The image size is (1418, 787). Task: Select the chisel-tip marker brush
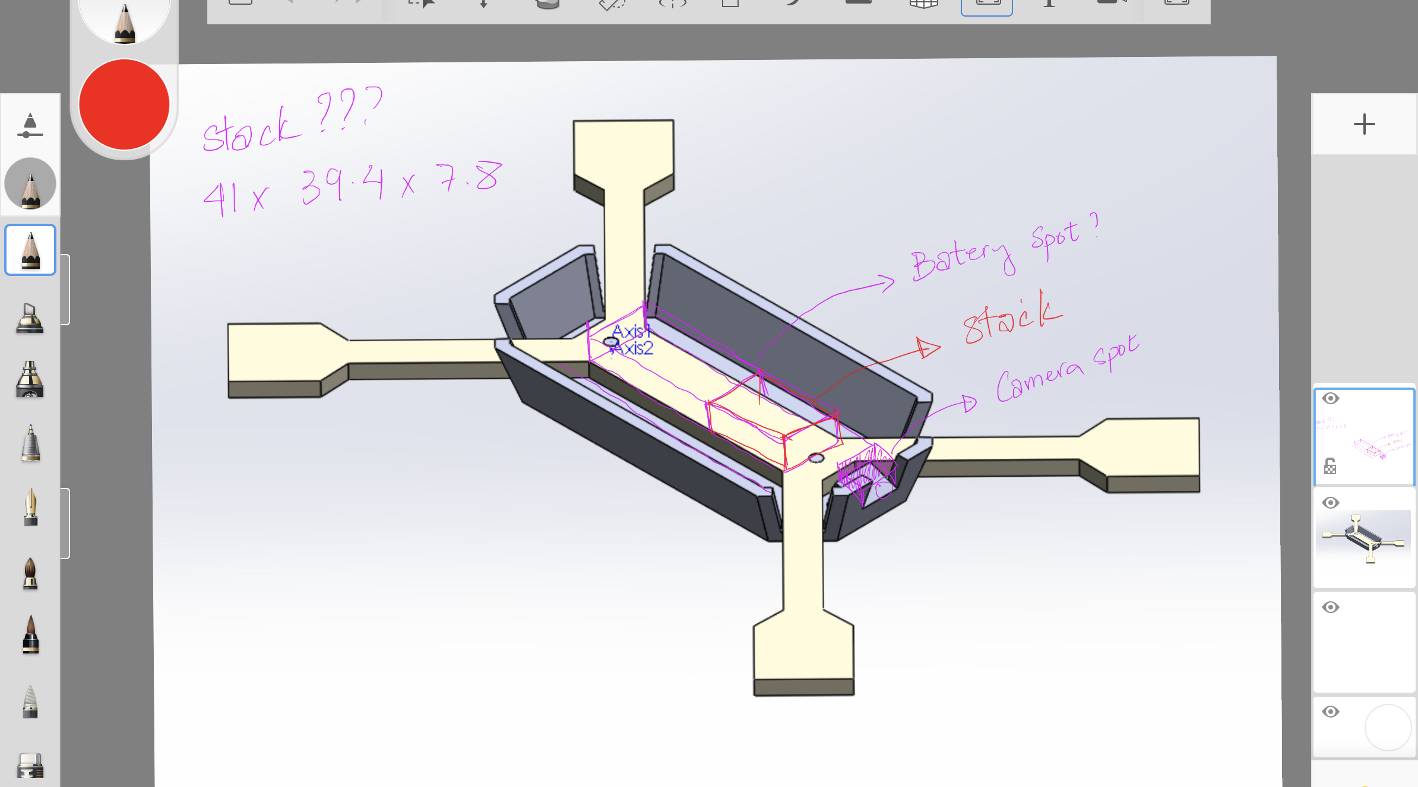(x=30, y=318)
